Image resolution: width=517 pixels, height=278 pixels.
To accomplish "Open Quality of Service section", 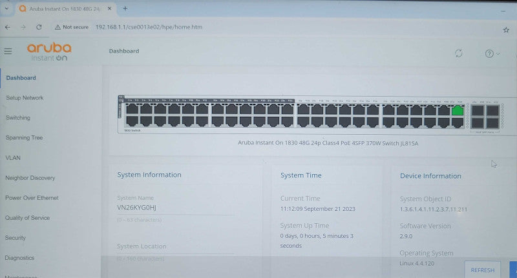I will (x=28, y=218).
